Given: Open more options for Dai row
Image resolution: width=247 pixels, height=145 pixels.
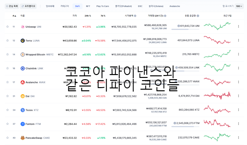Looking at the screenshot, I should (238, 96).
